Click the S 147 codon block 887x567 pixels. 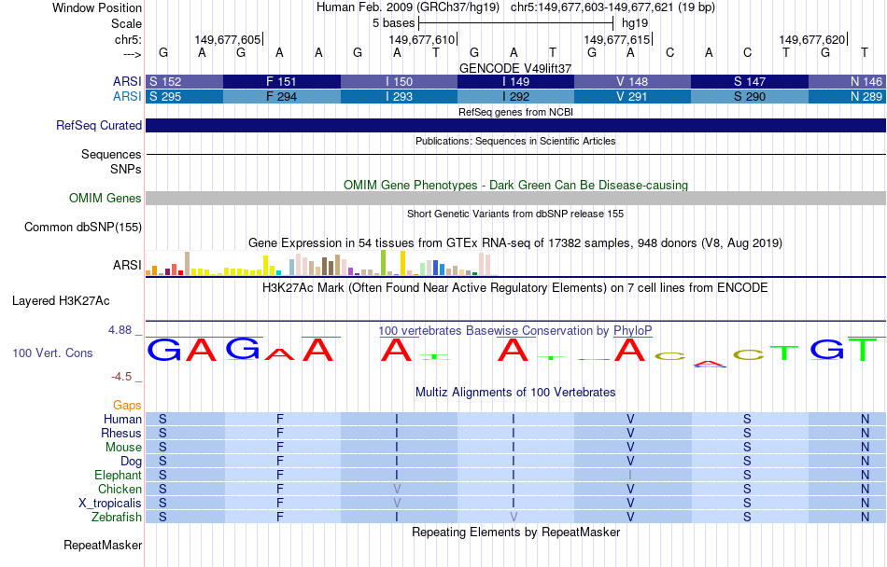750,81
